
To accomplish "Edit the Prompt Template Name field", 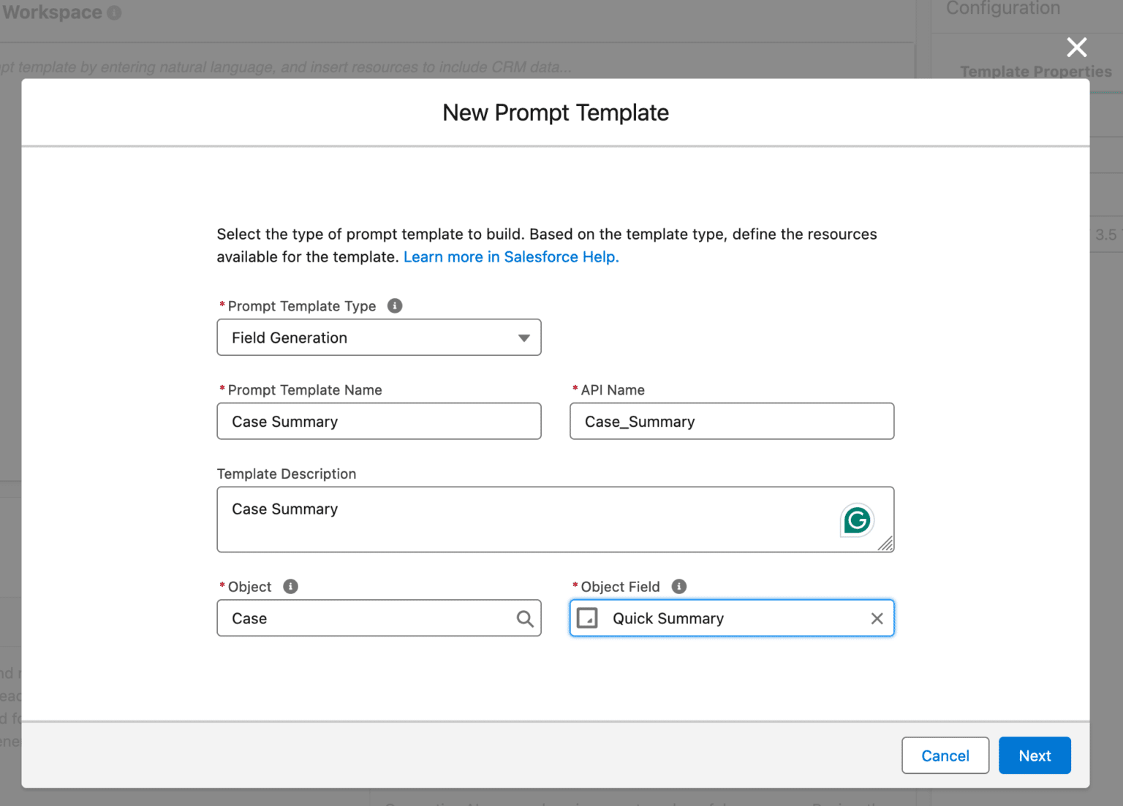I will pos(379,421).
